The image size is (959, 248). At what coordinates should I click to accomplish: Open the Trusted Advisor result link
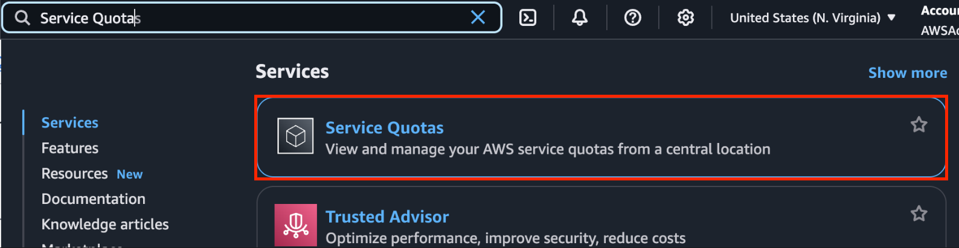pyautogui.click(x=387, y=217)
